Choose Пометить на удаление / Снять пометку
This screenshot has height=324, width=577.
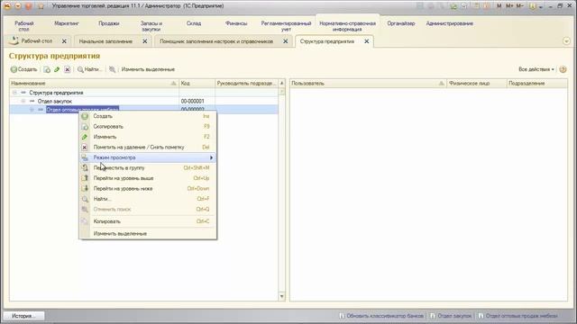click(x=148, y=147)
